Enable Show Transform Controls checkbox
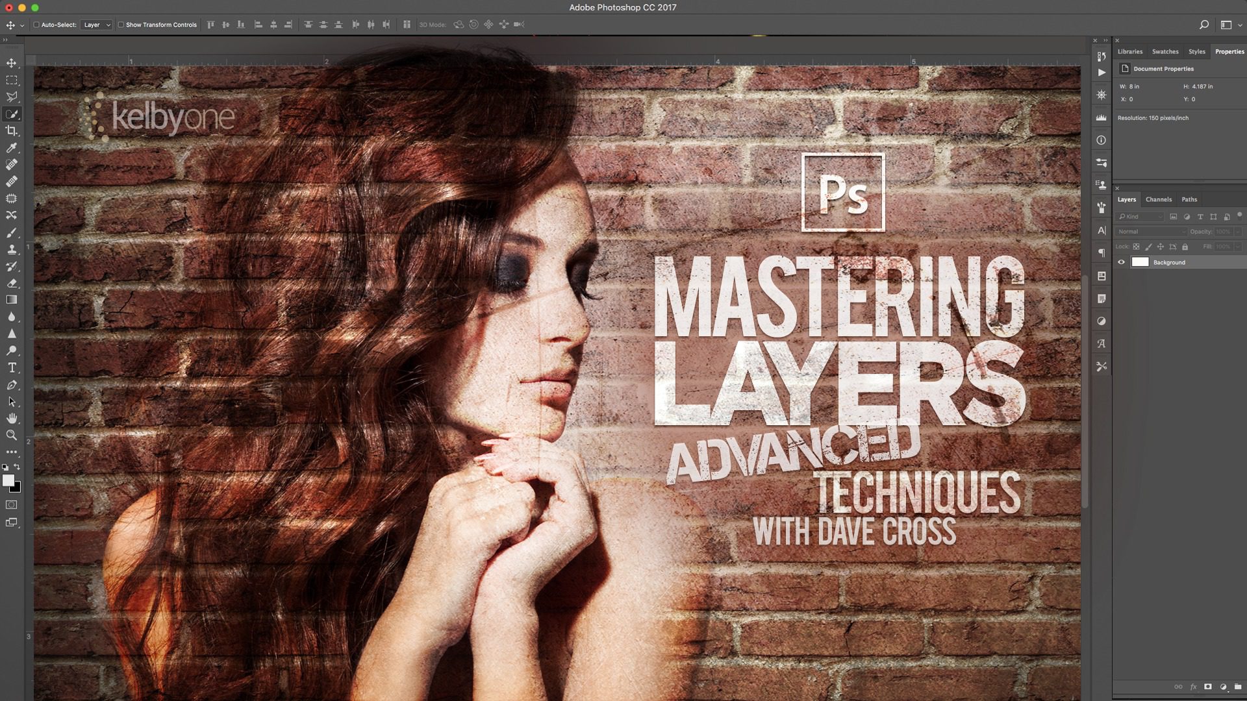1247x701 pixels. 121,25
